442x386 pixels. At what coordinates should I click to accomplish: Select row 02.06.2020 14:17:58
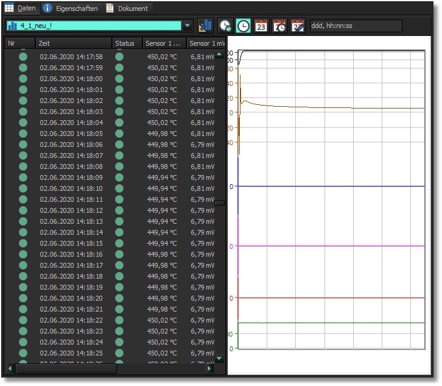[x=110, y=57]
